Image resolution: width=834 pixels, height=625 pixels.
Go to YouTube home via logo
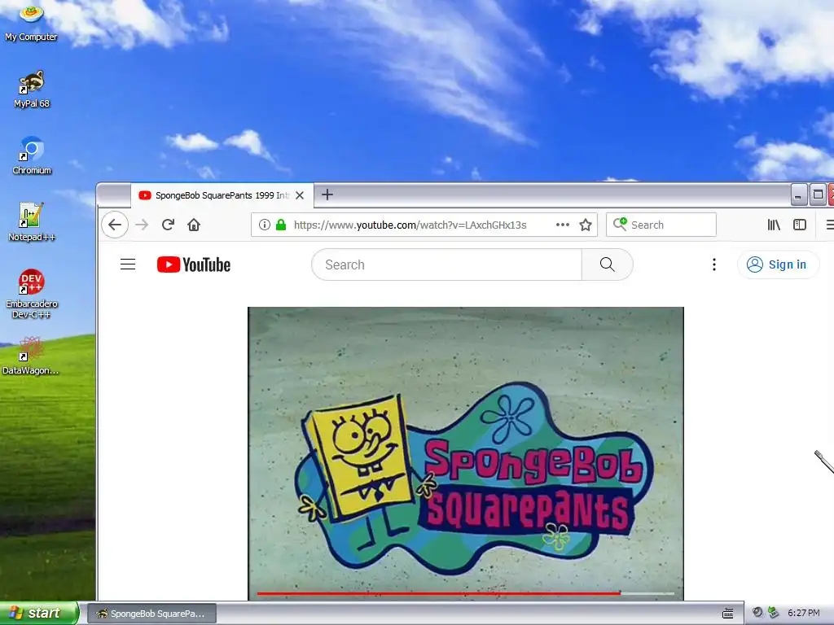(194, 264)
